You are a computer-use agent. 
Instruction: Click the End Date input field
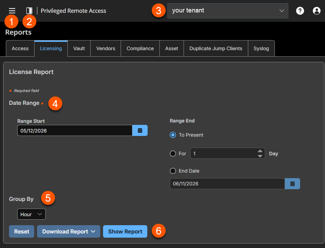click(227, 184)
